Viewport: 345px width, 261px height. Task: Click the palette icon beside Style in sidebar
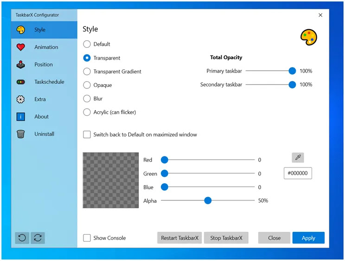point(21,30)
